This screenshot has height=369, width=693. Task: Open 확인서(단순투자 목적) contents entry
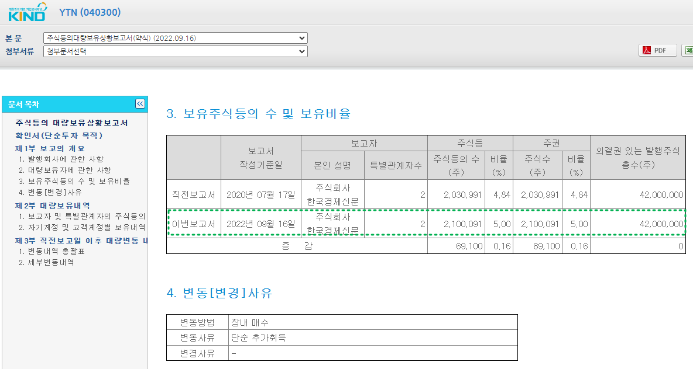click(x=59, y=135)
